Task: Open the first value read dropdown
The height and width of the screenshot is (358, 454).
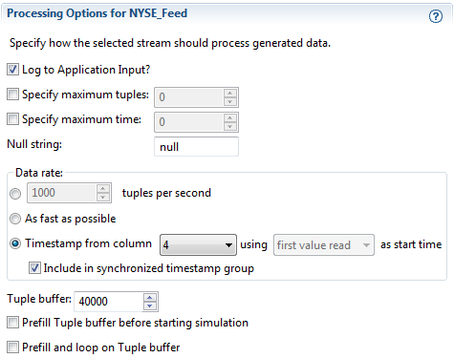Action: [x=324, y=245]
